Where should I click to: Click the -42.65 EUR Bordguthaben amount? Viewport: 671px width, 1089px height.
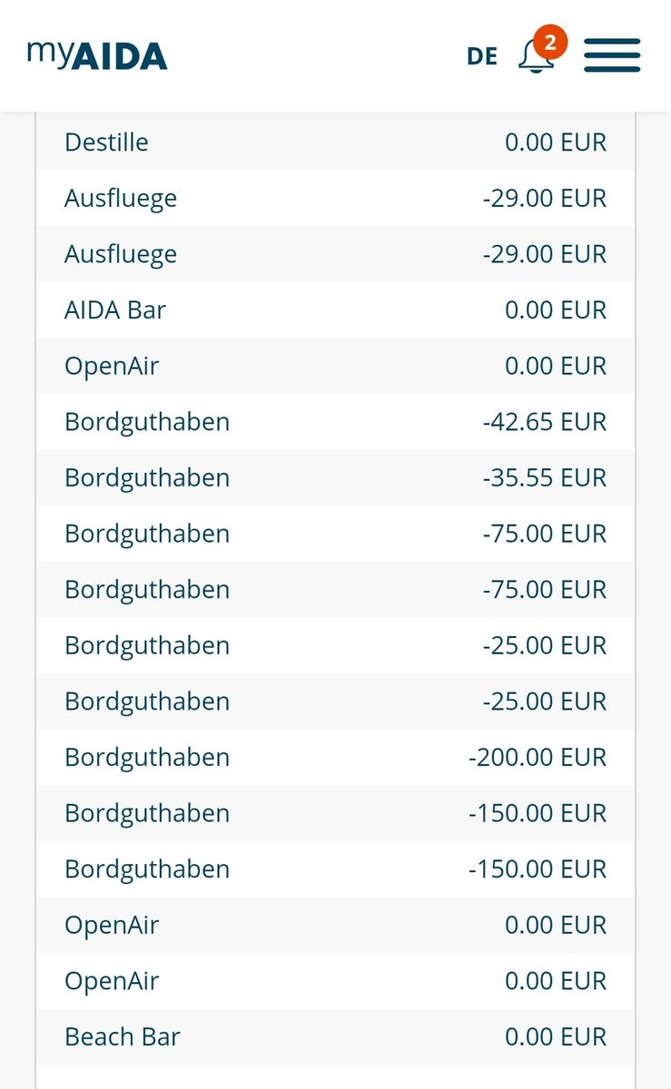click(x=544, y=422)
